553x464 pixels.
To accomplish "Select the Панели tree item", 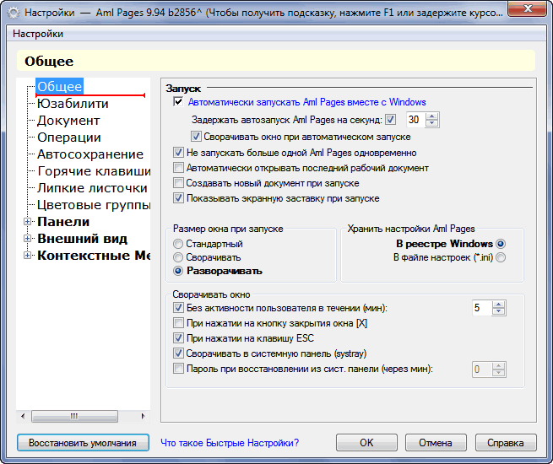I will [x=63, y=222].
